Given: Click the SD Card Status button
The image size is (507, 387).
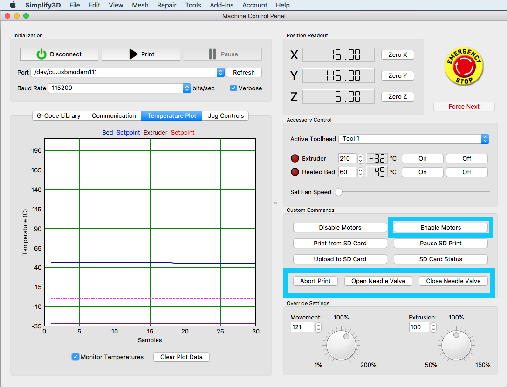Looking at the screenshot, I should [x=440, y=259].
